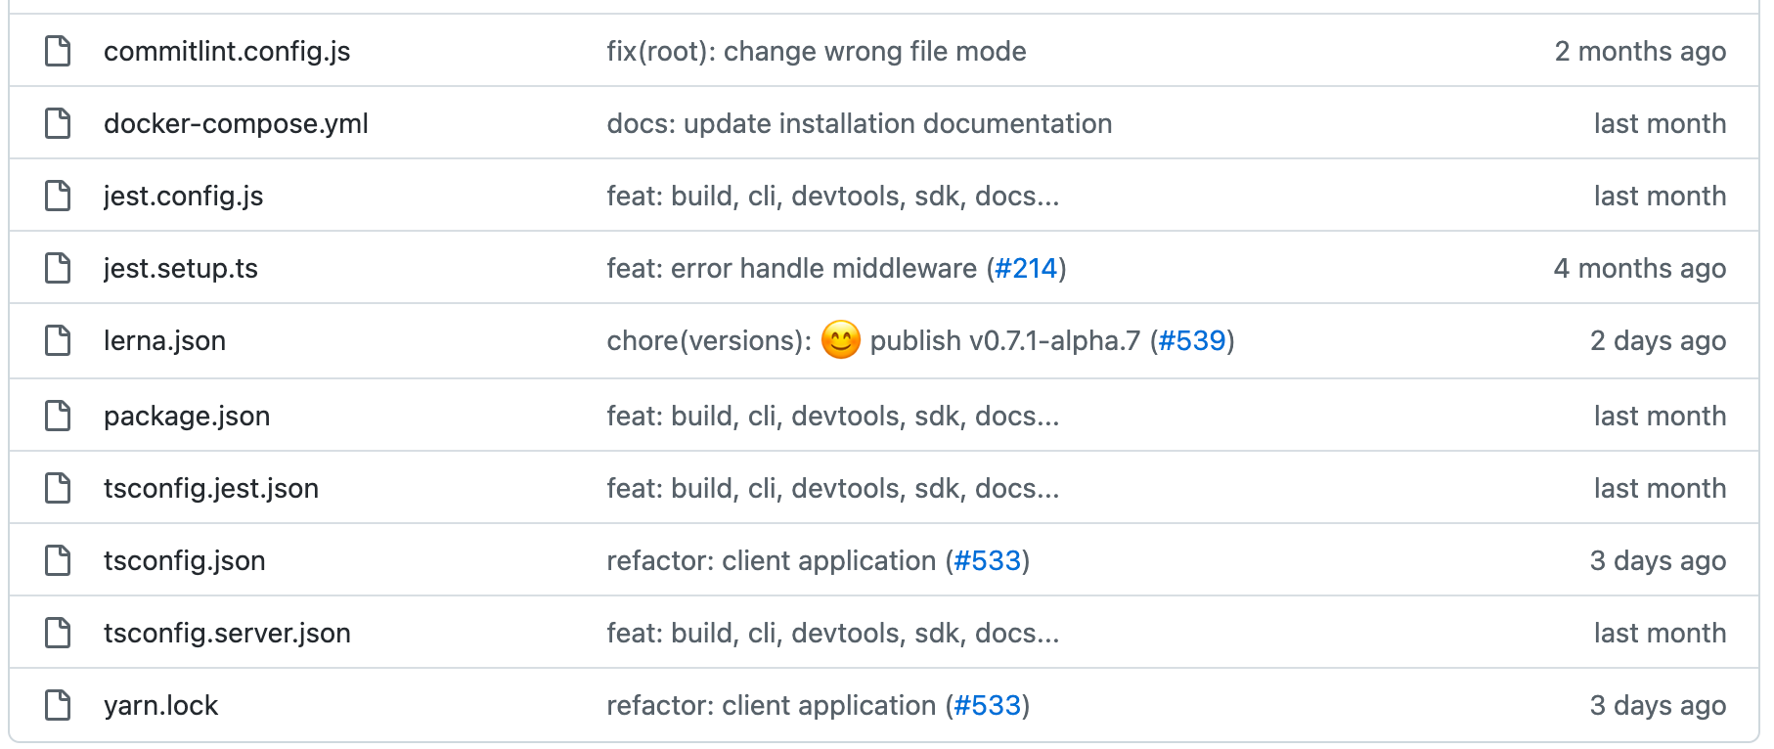Viewport: 1774px width, 749px height.
Task: Click the file icon next to lerna.json
Action: coord(57,340)
